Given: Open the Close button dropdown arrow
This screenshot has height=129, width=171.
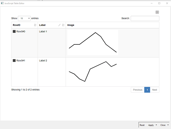Looking at the screenshot, I should (x=168, y=125).
